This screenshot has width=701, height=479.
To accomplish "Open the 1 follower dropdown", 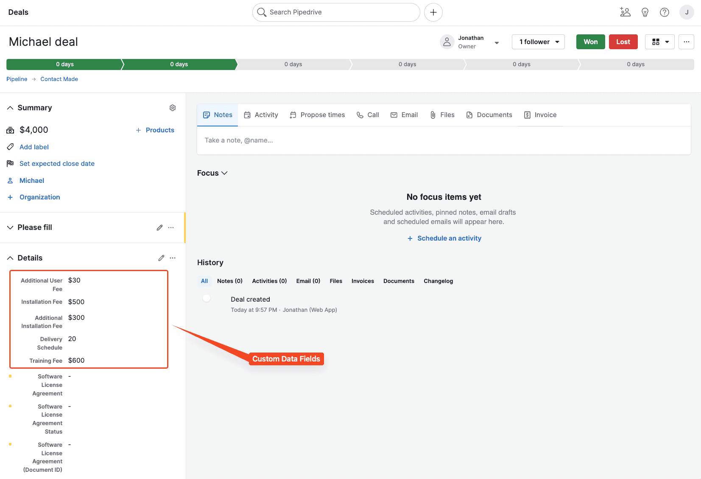I will coord(538,42).
